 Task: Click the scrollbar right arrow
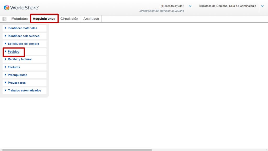click(x=267, y=150)
